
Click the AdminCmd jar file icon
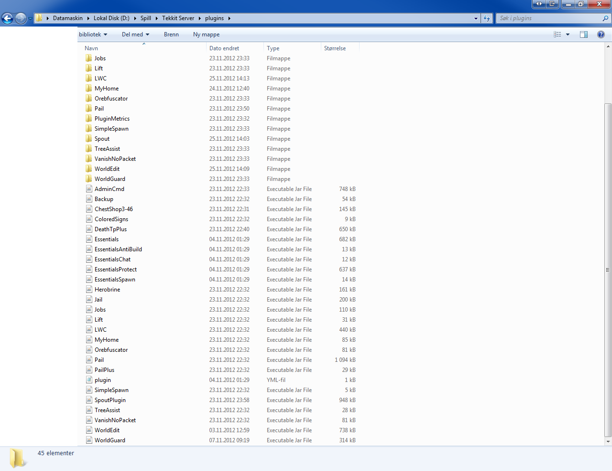89,189
